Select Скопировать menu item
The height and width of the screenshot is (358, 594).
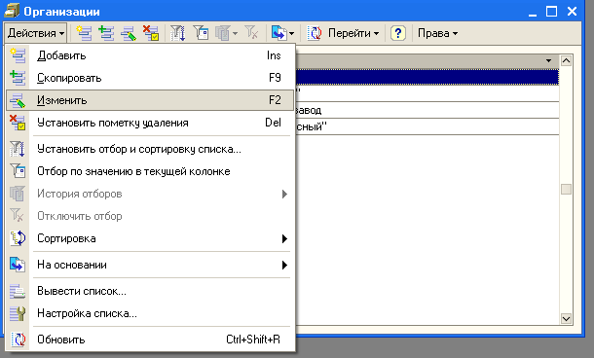150,78
